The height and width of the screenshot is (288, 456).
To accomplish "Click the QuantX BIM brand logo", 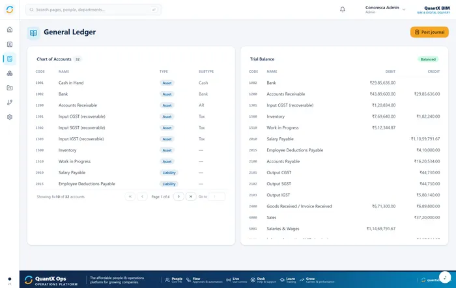I will 433,10.
